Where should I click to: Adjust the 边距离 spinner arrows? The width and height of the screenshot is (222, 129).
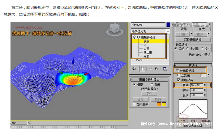(x=208, y=75)
